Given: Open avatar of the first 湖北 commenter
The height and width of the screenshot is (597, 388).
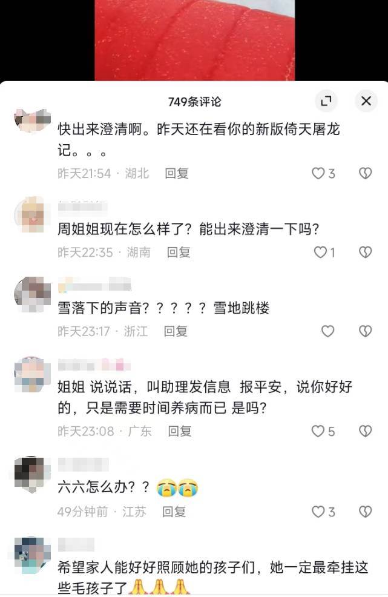Looking at the screenshot, I should coord(32,121).
